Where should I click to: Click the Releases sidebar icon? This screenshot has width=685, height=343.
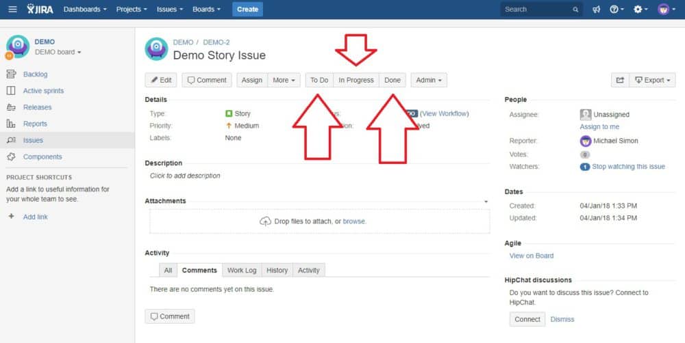[x=11, y=107]
